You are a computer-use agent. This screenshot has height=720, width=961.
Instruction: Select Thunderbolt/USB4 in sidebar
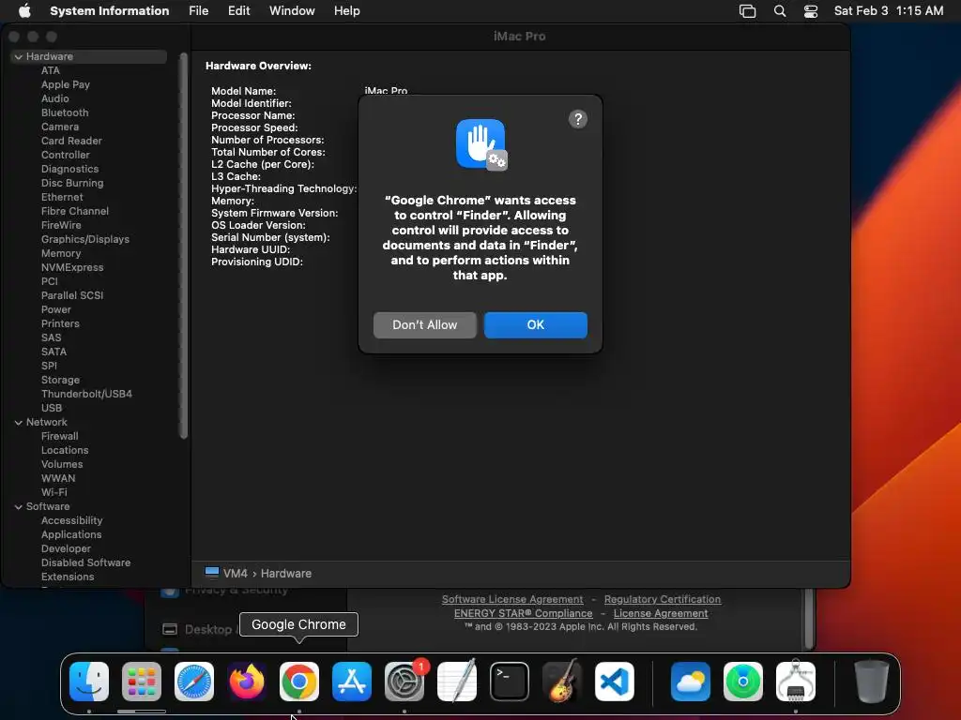click(86, 395)
